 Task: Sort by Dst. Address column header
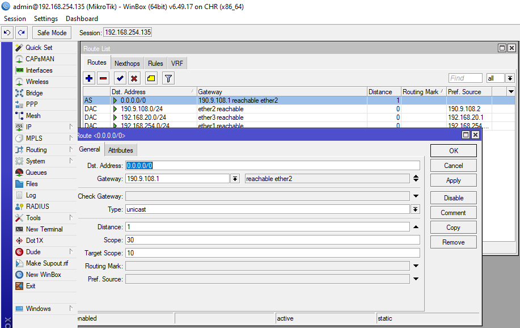pyautogui.click(x=153, y=91)
